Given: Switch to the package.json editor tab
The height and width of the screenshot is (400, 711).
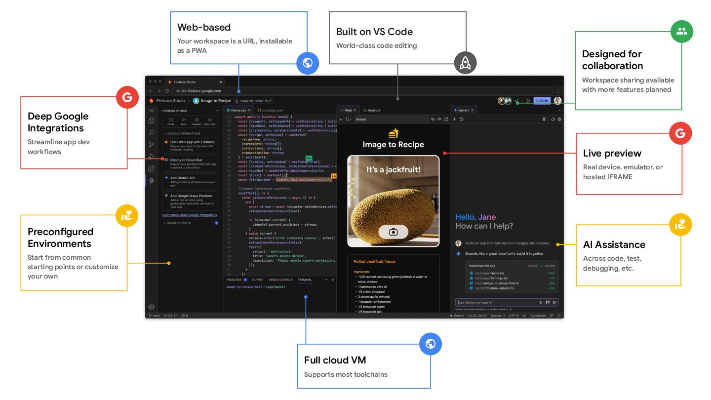Looking at the screenshot, I should pos(270,111).
